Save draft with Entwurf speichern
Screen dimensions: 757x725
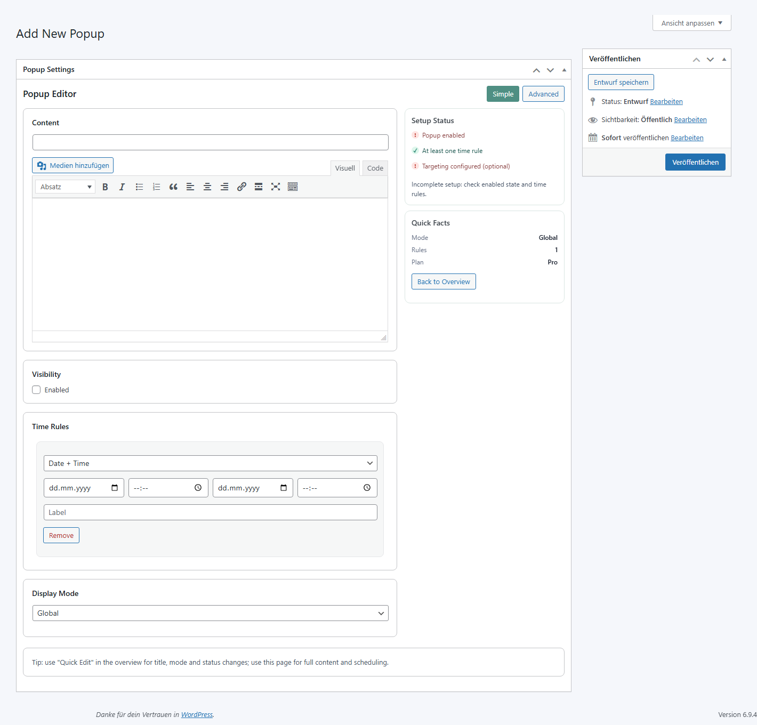click(x=621, y=82)
